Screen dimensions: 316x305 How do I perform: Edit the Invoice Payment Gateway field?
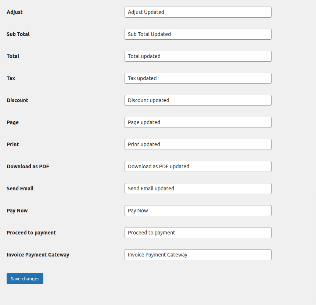(x=198, y=255)
